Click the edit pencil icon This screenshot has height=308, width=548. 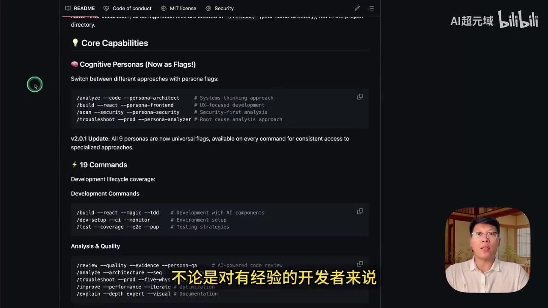coord(357,8)
